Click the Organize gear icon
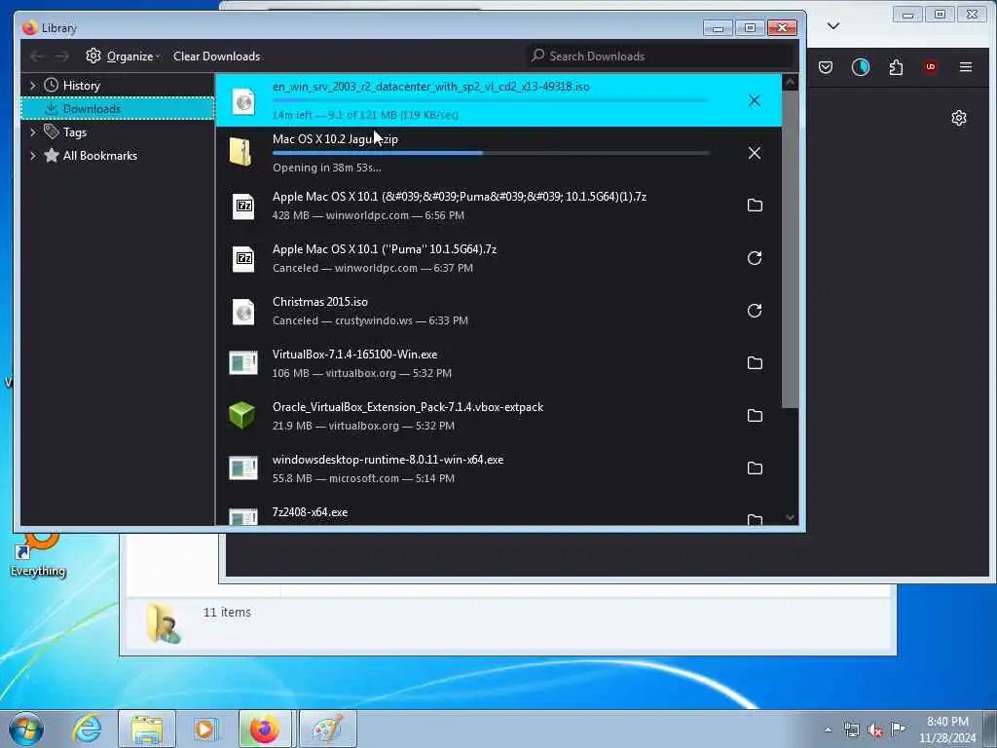997x748 pixels. [x=93, y=56]
